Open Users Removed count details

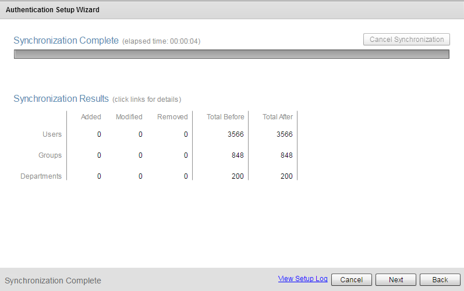[186, 134]
